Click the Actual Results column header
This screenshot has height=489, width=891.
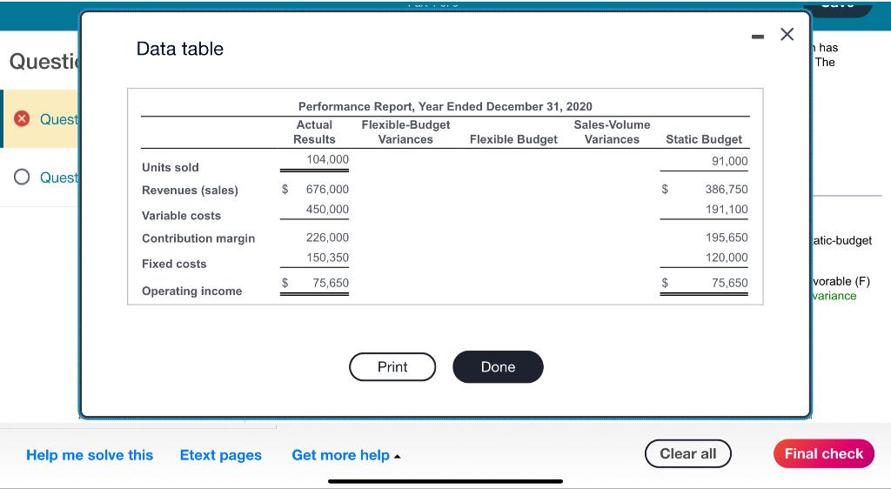[314, 131]
